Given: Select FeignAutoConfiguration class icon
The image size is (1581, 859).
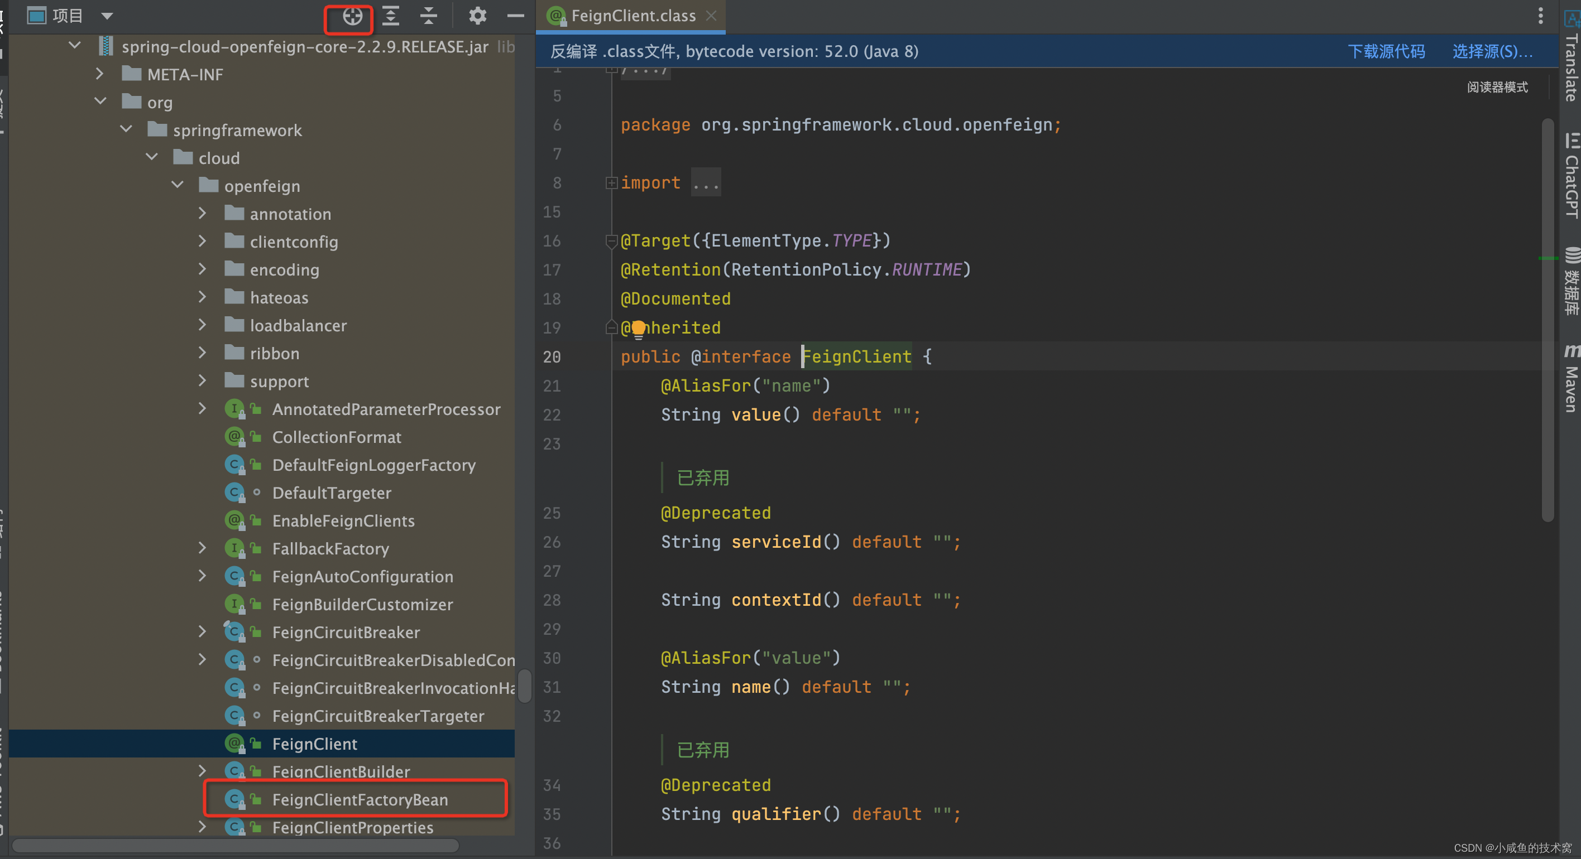Looking at the screenshot, I should coord(234,576).
